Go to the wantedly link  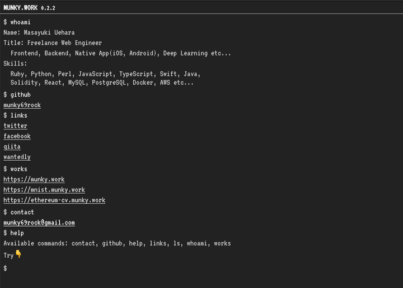point(17,157)
